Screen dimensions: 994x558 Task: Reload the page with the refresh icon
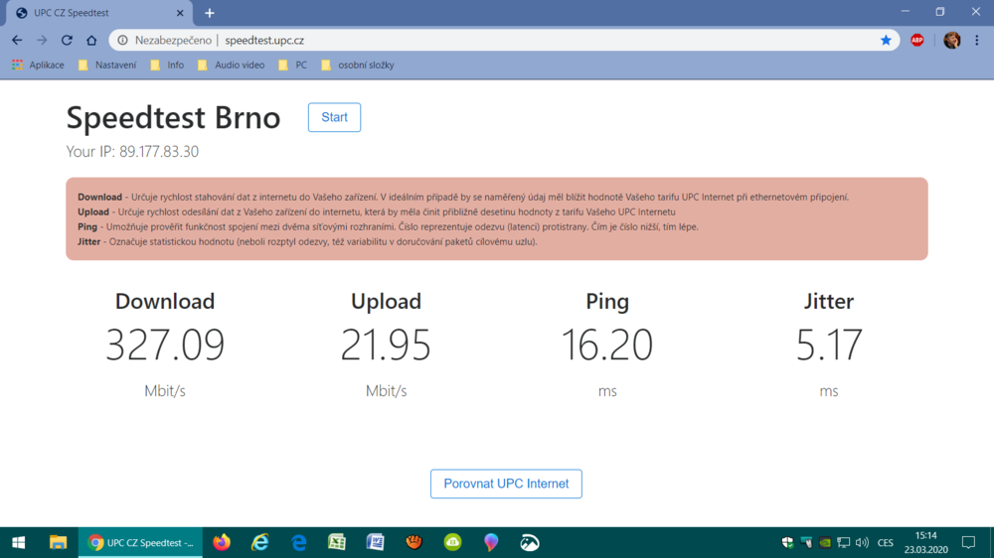67,41
